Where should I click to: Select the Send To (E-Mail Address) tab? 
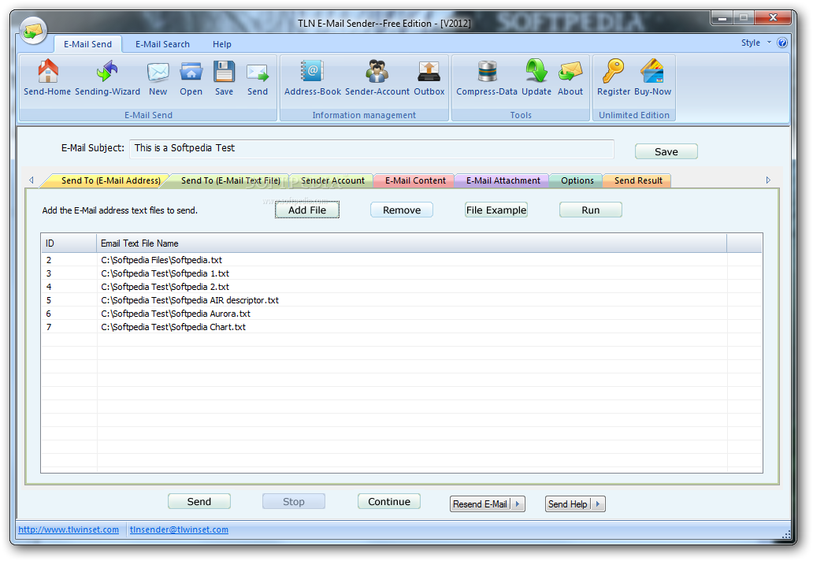coord(110,180)
